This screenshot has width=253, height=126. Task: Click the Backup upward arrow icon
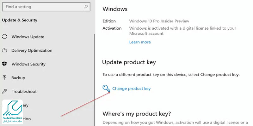click(4, 78)
